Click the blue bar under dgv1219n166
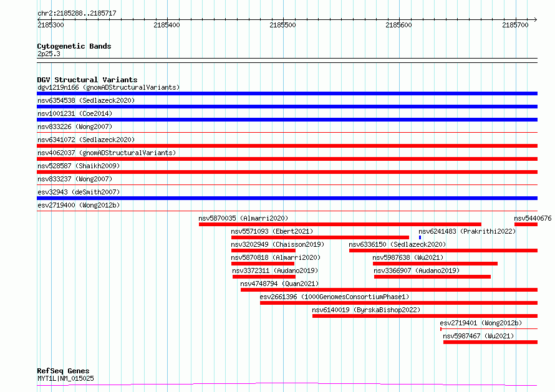555x392 pixels. [287, 93]
